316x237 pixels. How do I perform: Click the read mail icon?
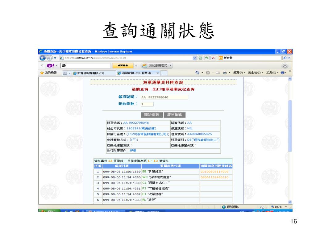[x=218, y=73]
